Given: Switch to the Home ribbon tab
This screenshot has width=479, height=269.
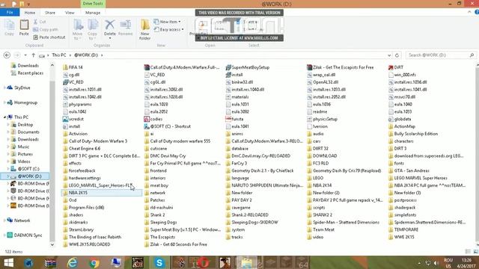Looking at the screenshot, I should (30, 13).
